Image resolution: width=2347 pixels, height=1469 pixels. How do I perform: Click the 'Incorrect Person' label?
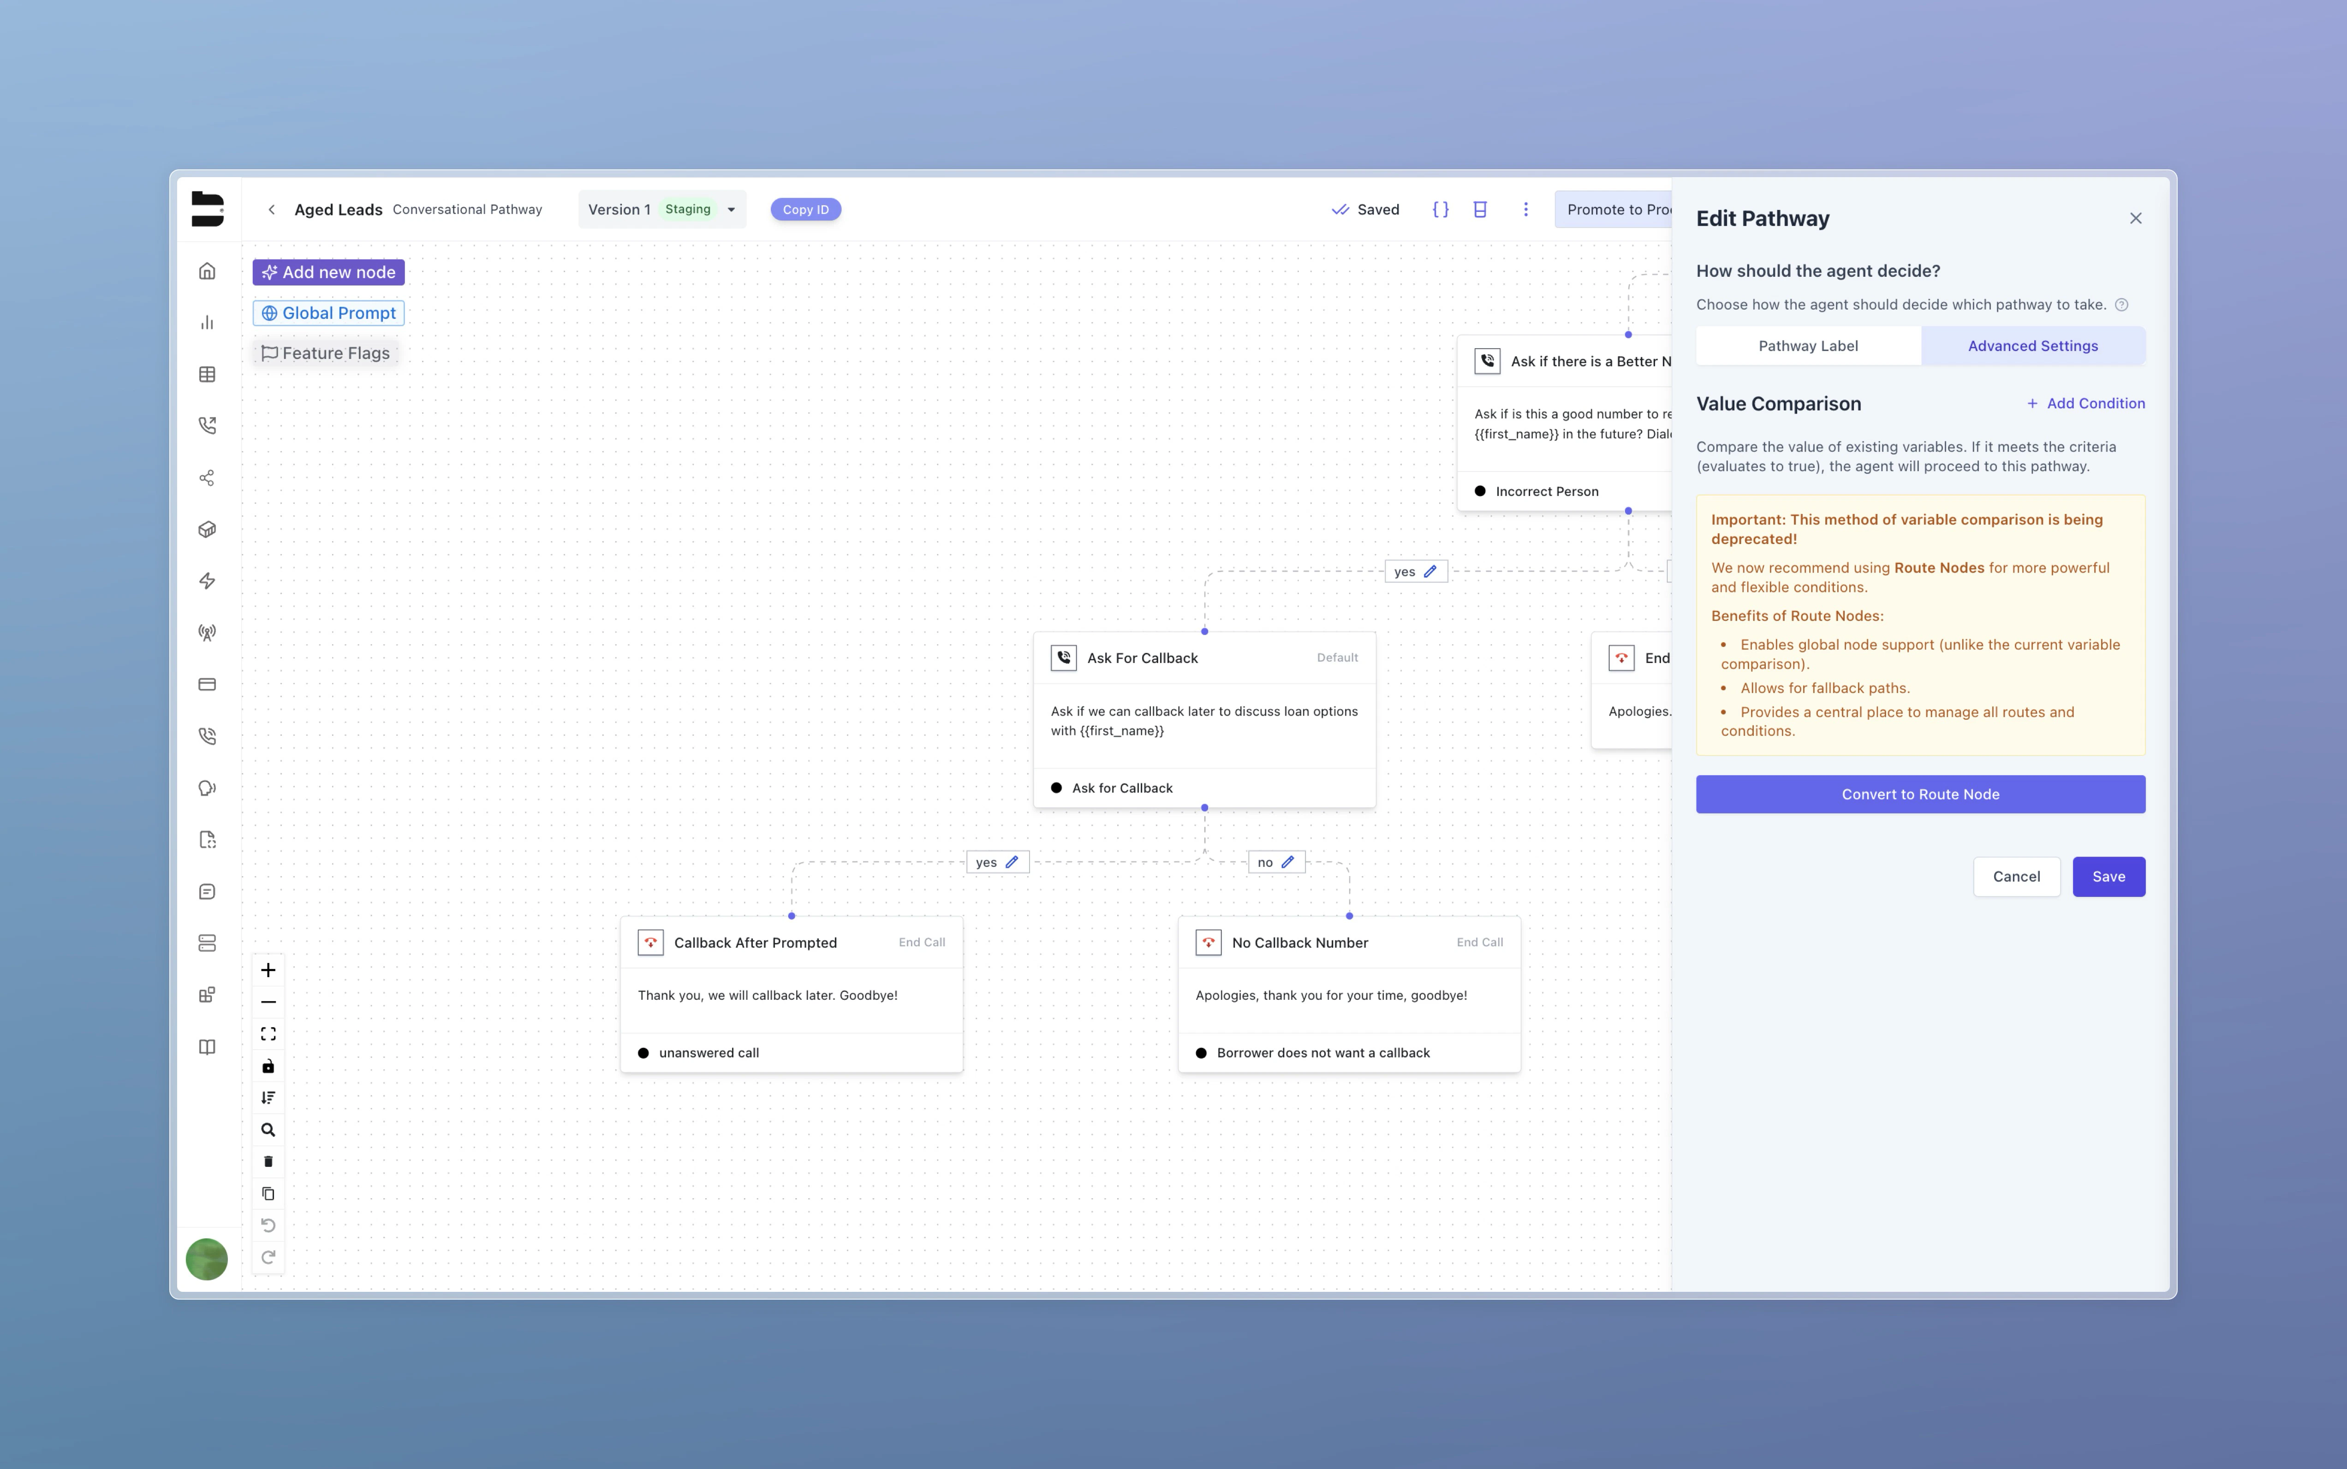pos(1547,492)
